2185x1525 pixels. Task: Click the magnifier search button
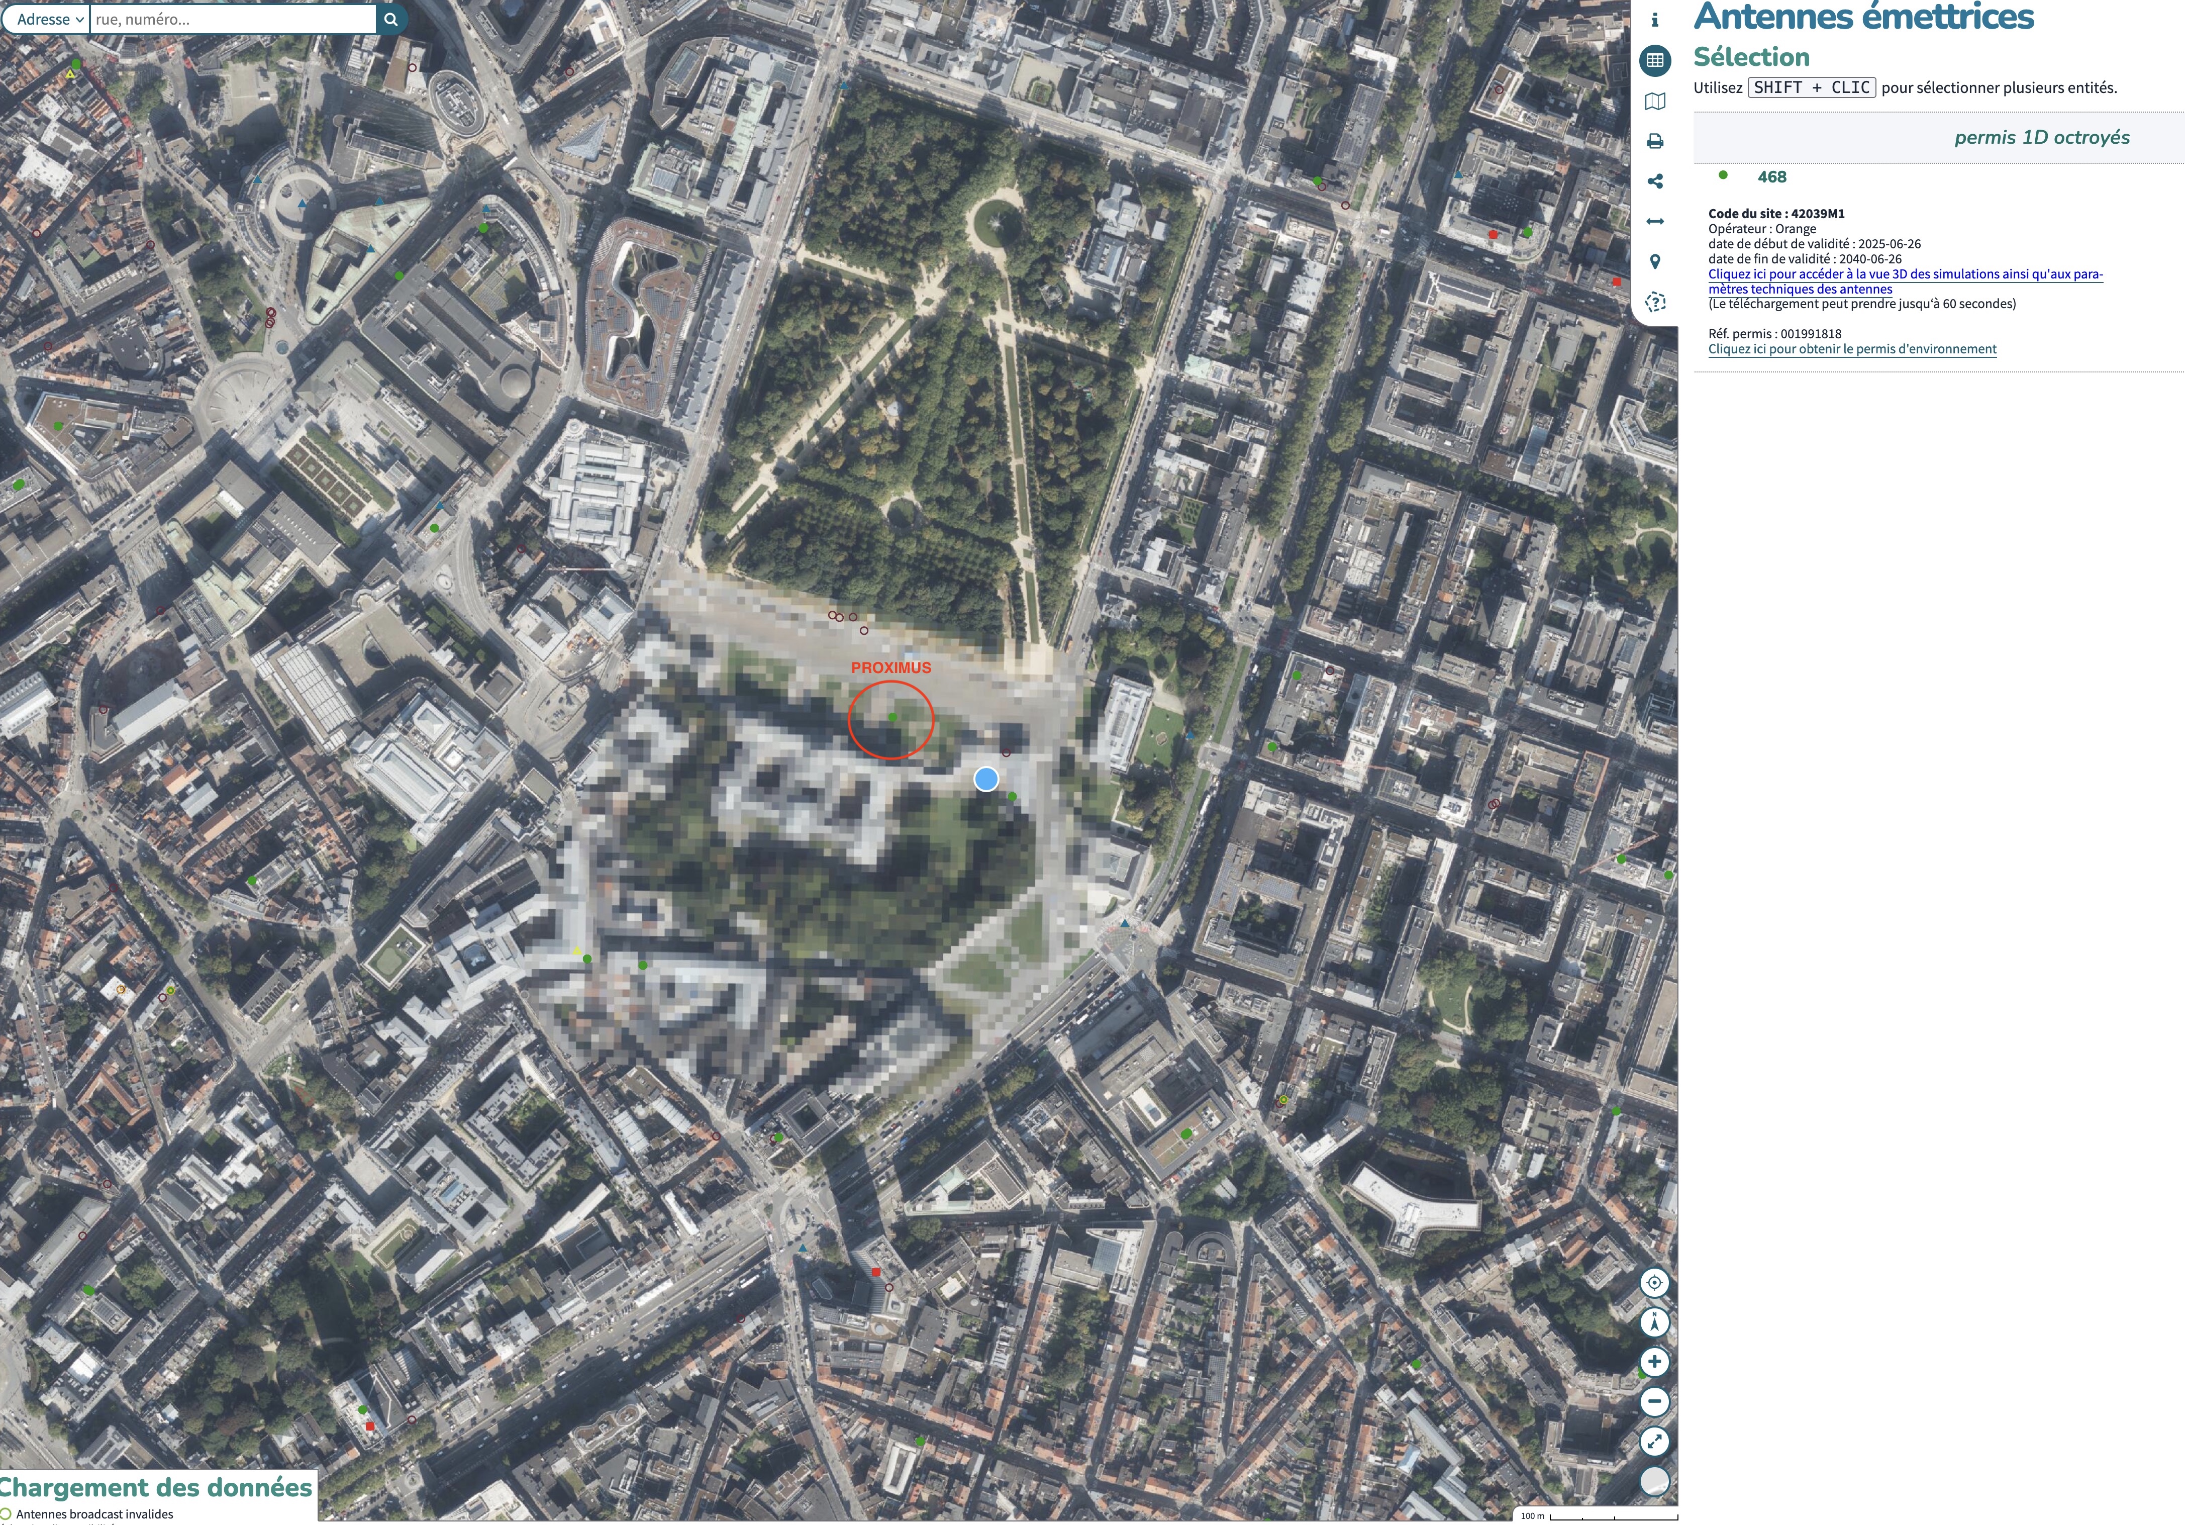click(391, 19)
